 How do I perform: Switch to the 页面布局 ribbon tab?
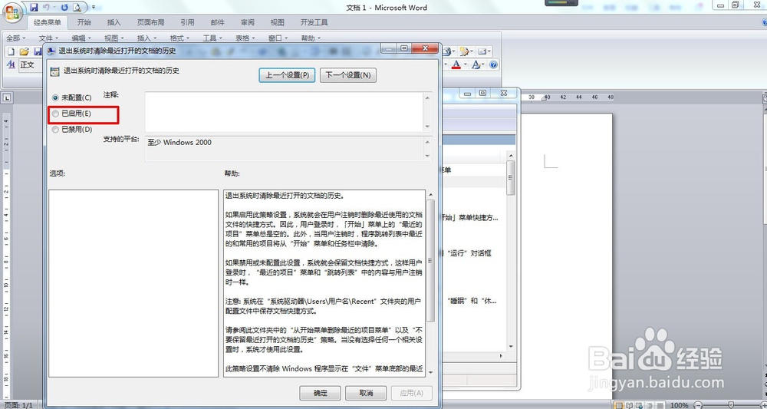150,22
